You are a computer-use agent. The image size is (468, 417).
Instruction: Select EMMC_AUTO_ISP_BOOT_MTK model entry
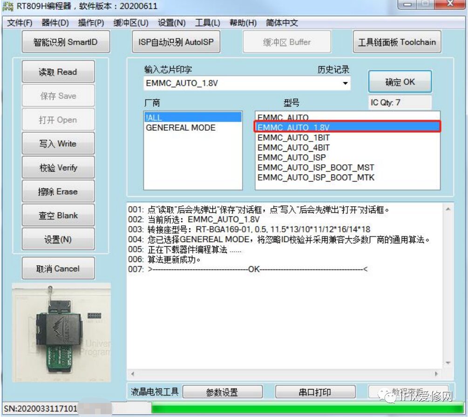click(x=347, y=177)
